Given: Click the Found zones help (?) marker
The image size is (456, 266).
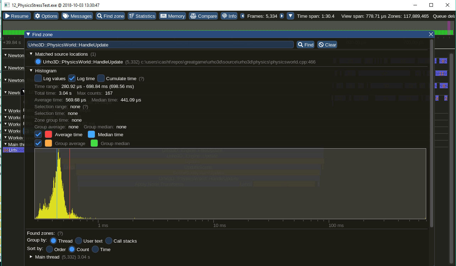Looking at the screenshot, I should pyautogui.click(x=60, y=233).
